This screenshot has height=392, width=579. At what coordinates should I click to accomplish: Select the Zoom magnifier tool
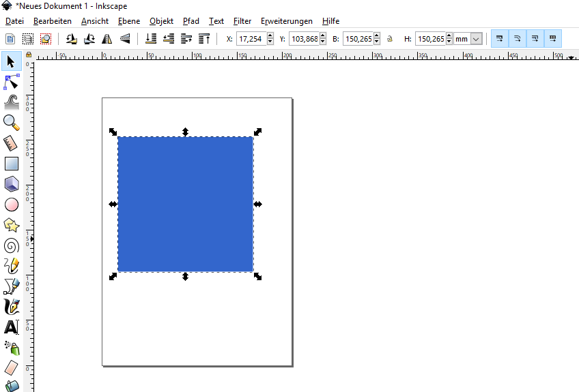(x=11, y=123)
